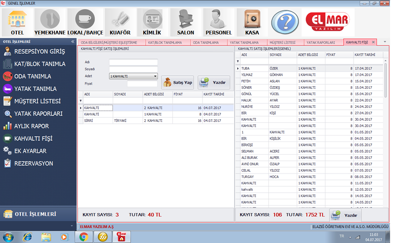
Task: Open the PERSONEL module
Action: [218, 22]
